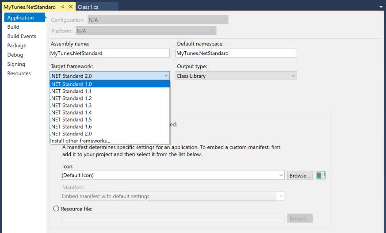Choose .NET Standard 1.4 from the list
This screenshot has height=233, width=386.
(x=110, y=112)
